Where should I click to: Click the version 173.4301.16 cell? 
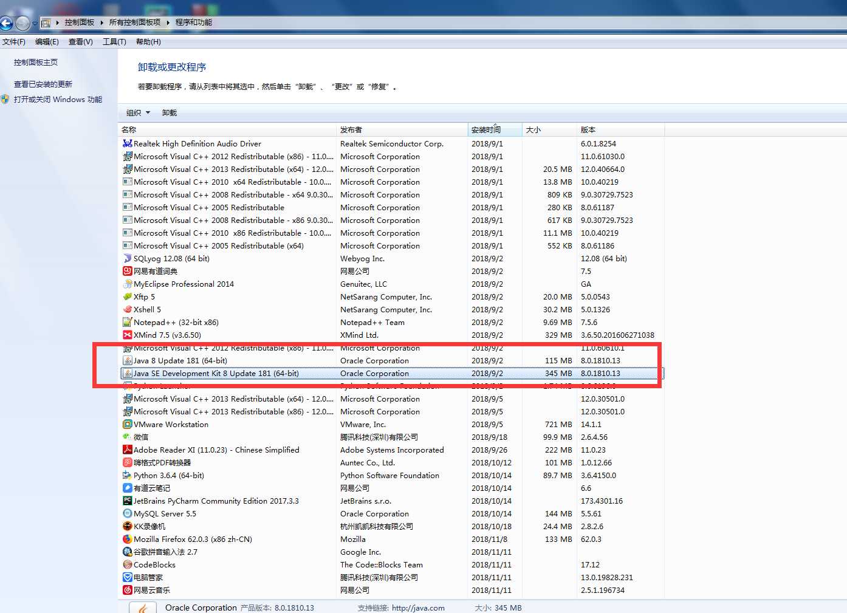pyautogui.click(x=602, y=501)
